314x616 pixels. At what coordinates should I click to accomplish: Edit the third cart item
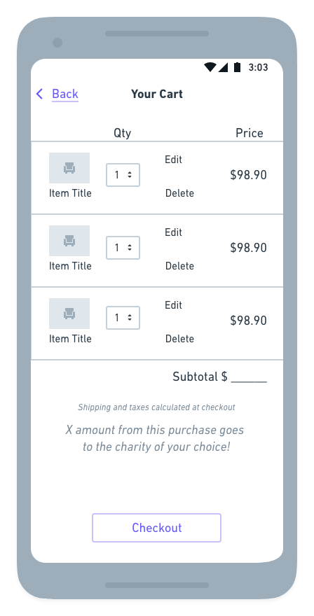click(x=174, y=305)
